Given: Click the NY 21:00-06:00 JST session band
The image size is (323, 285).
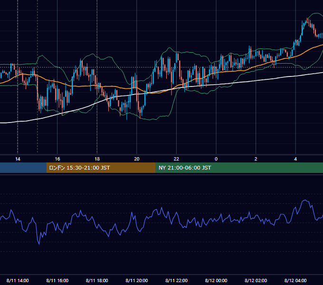Looking at the screenshot, I should click(239, 168).
